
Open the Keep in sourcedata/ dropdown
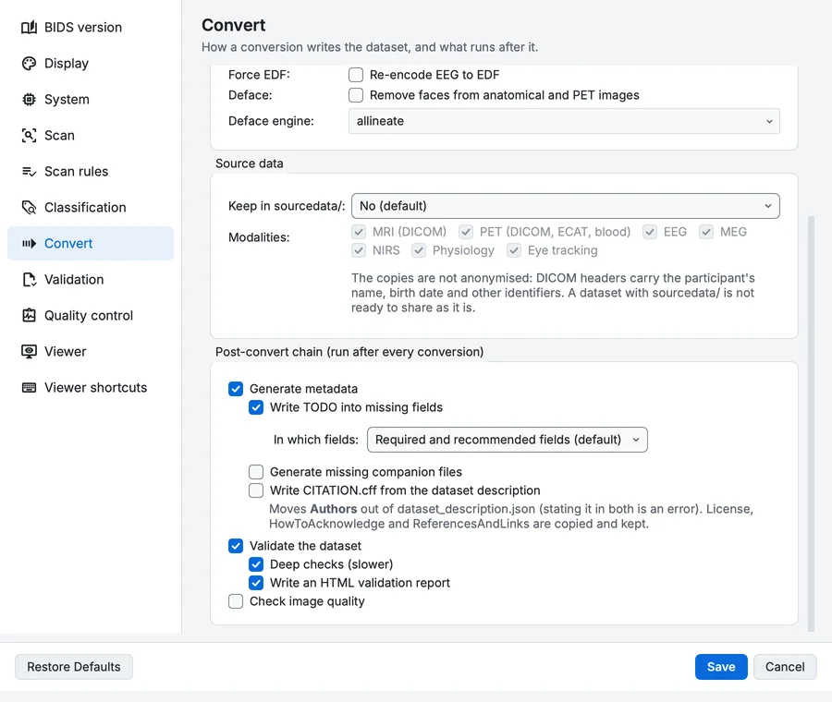566,206
